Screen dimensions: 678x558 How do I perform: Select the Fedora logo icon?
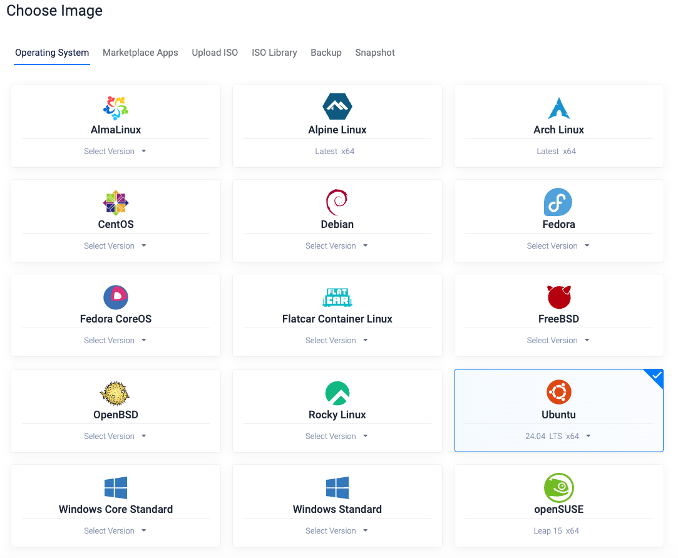coord(558,202)
